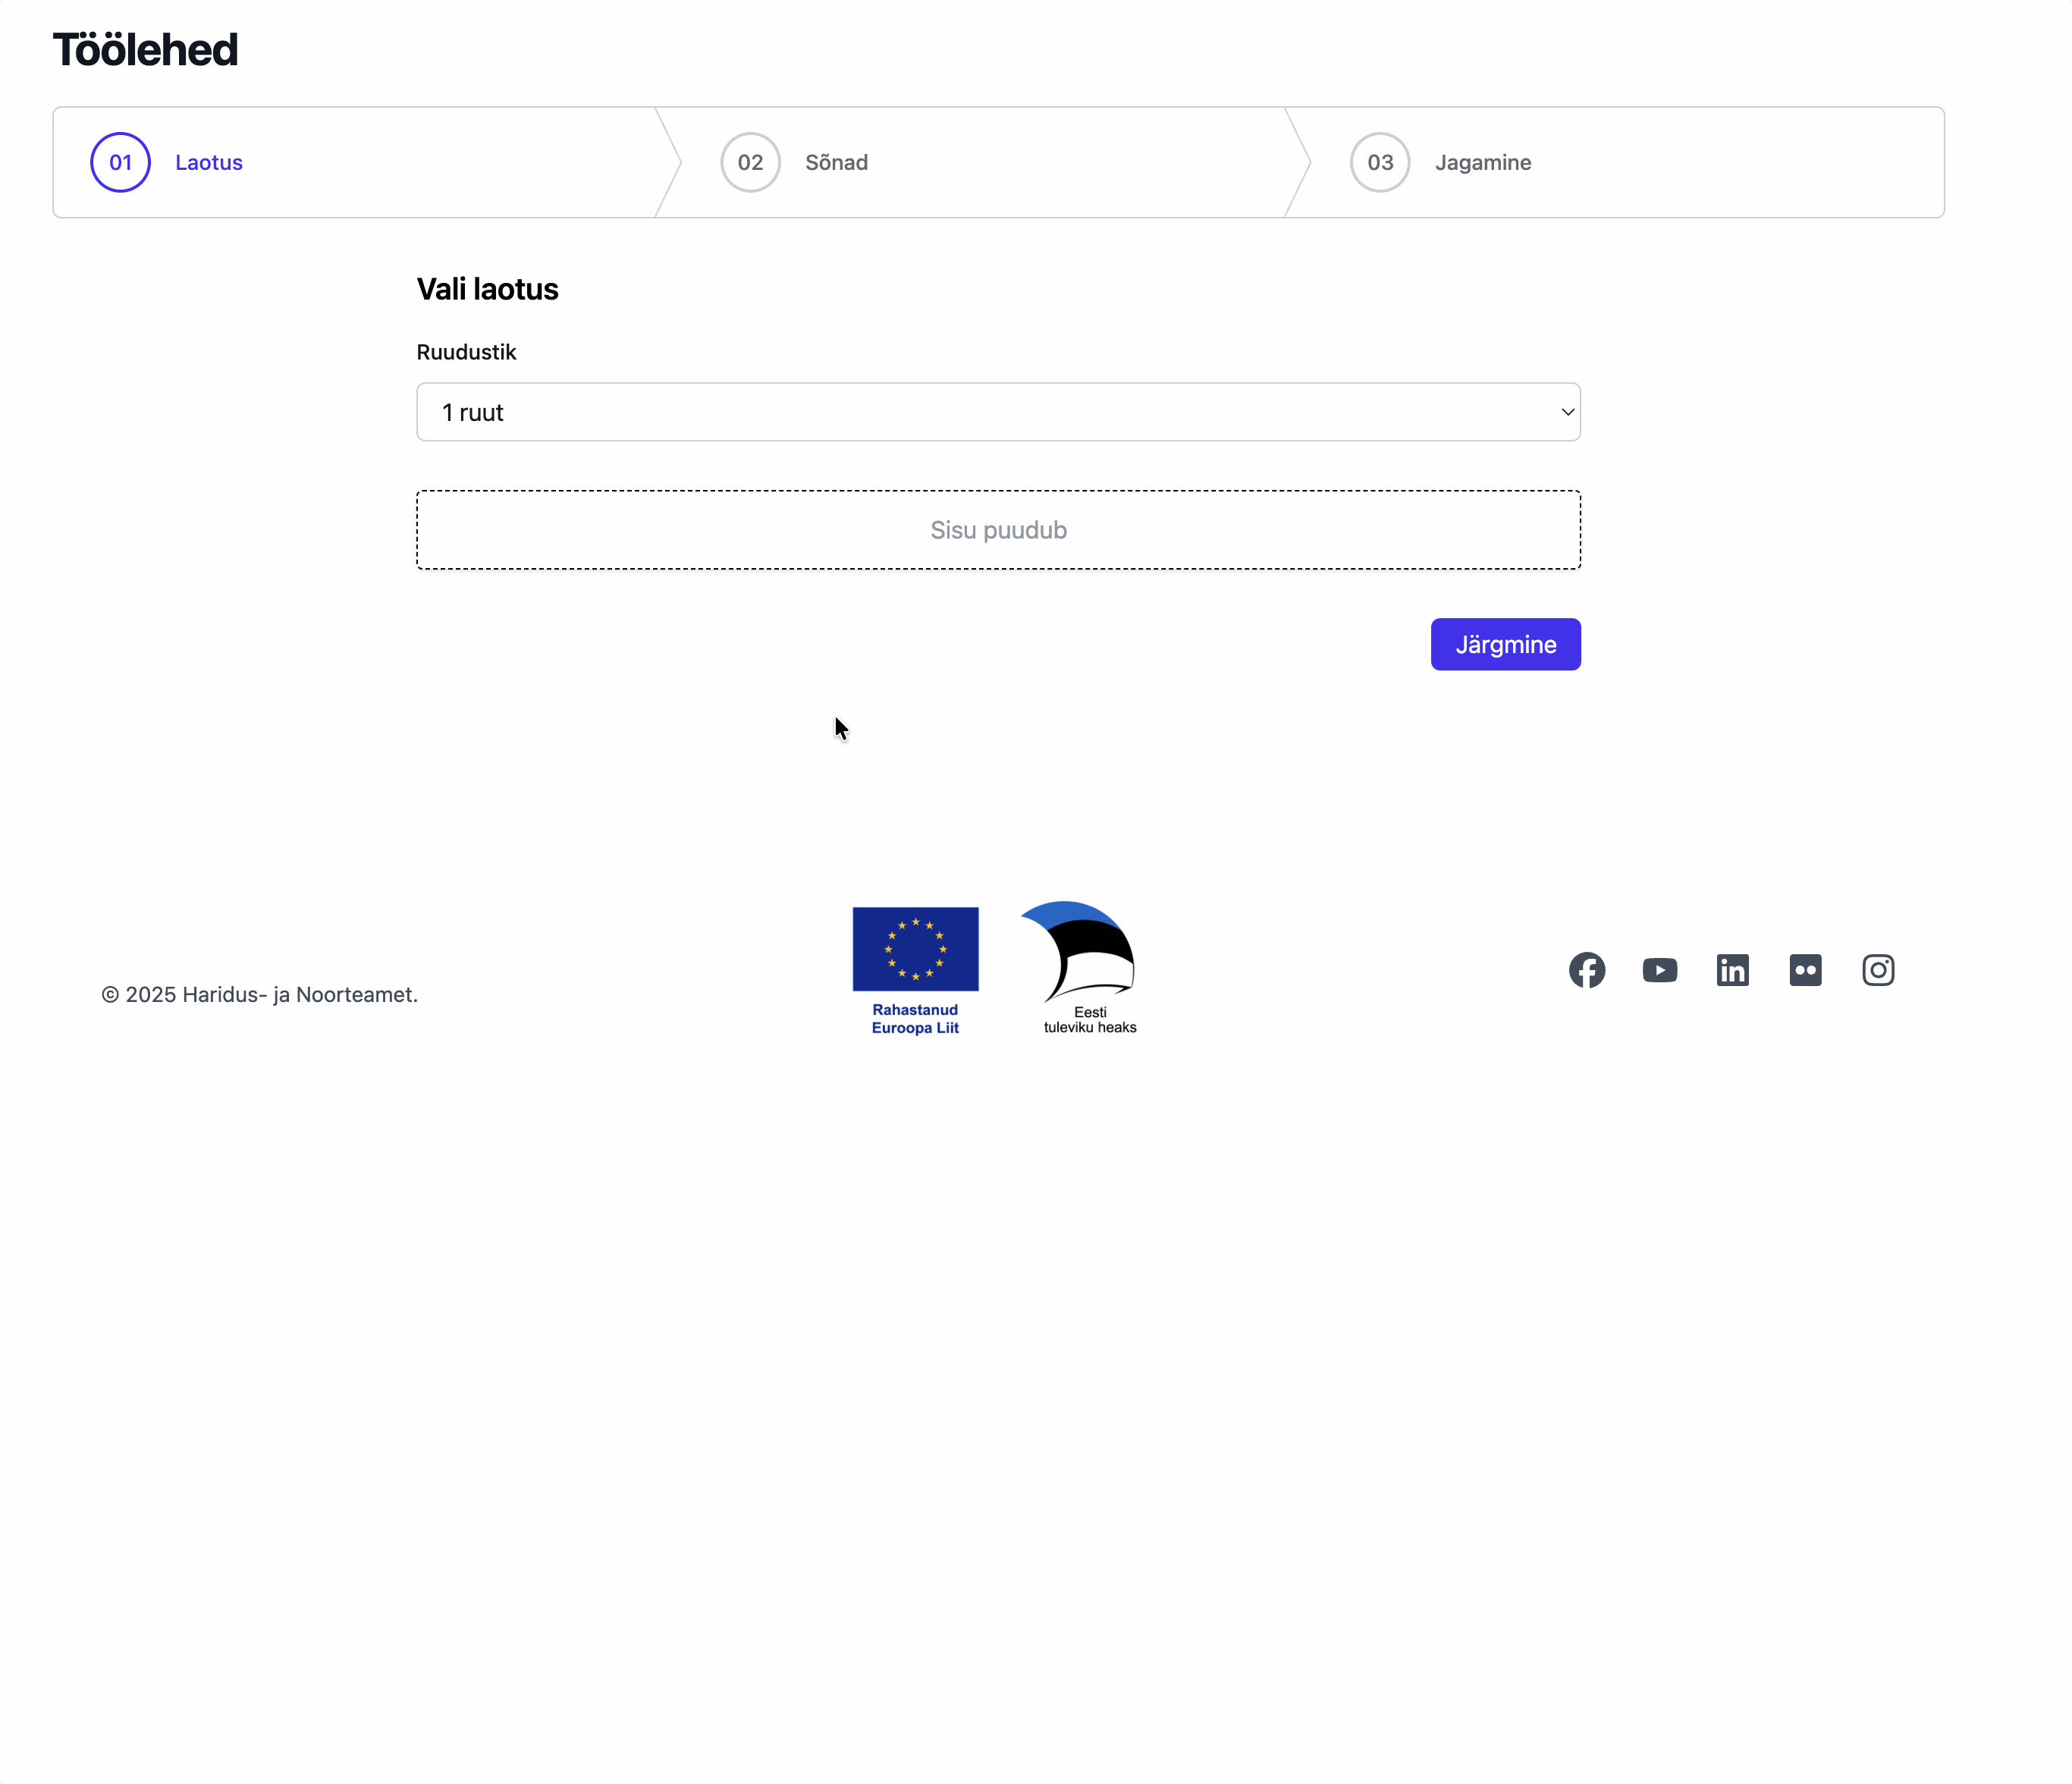Viewport: 2072px width, 1784px height.
Task: Open the YouTube social icon
Action: [x=1660, y=970]
